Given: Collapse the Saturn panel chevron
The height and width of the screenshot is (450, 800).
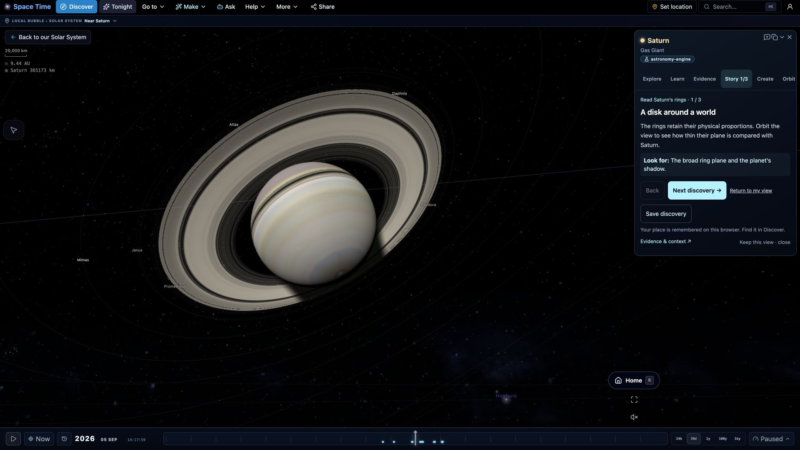Looking at the screenshot, I should 782,37.
